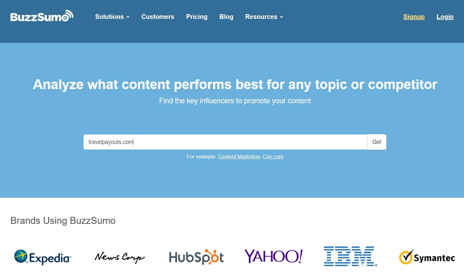Viewport: 464px width, 278px height.
Task: Focus the search field containing travelpayouts.com
Action: pyautogui.click(x=225, y=142)
